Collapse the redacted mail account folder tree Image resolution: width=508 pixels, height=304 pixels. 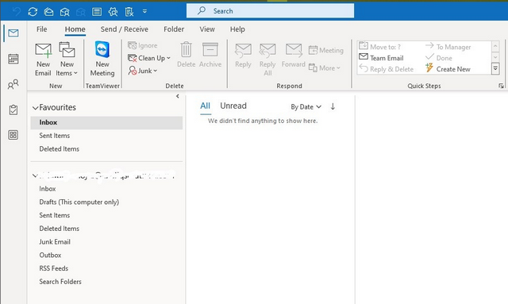click(x=35, y=175)
